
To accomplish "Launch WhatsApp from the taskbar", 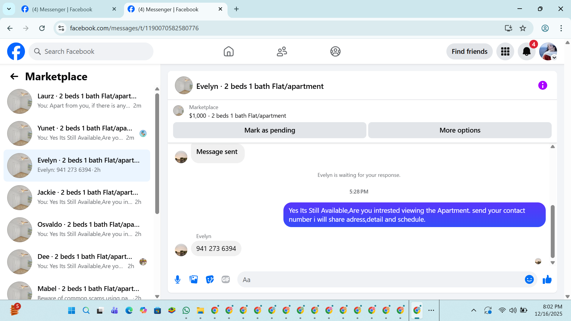I will [186, 311].
